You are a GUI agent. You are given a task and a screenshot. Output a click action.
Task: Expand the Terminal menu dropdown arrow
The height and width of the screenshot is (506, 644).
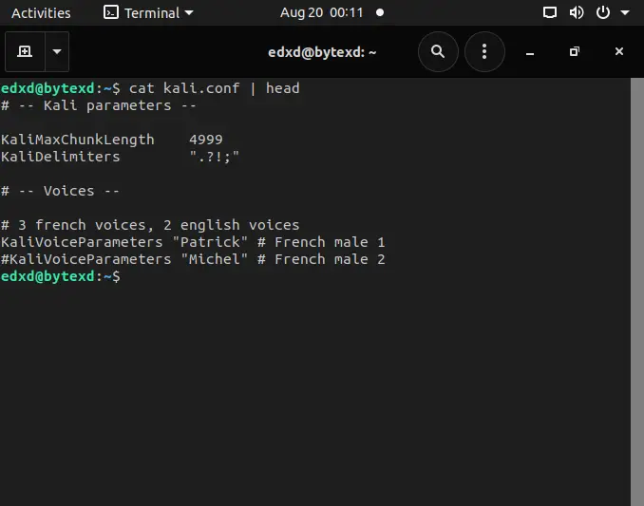189,12
